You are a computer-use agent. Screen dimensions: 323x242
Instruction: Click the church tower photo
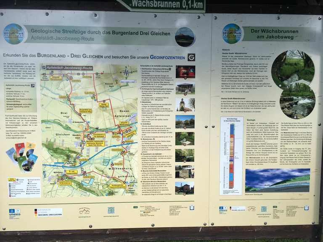coord(185,105)
